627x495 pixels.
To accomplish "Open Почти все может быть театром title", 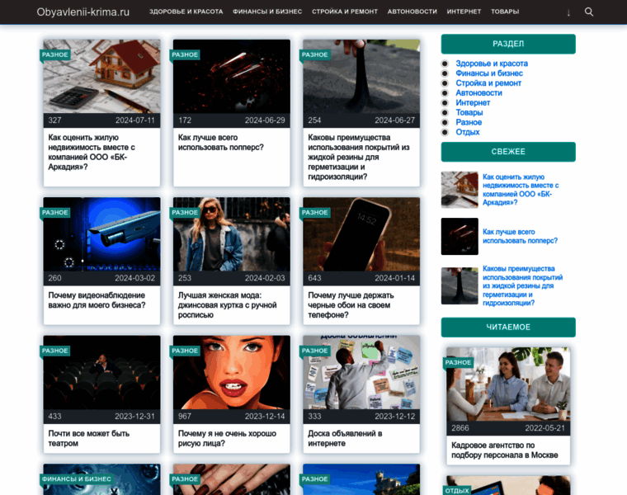I will (x=89, y=439).
